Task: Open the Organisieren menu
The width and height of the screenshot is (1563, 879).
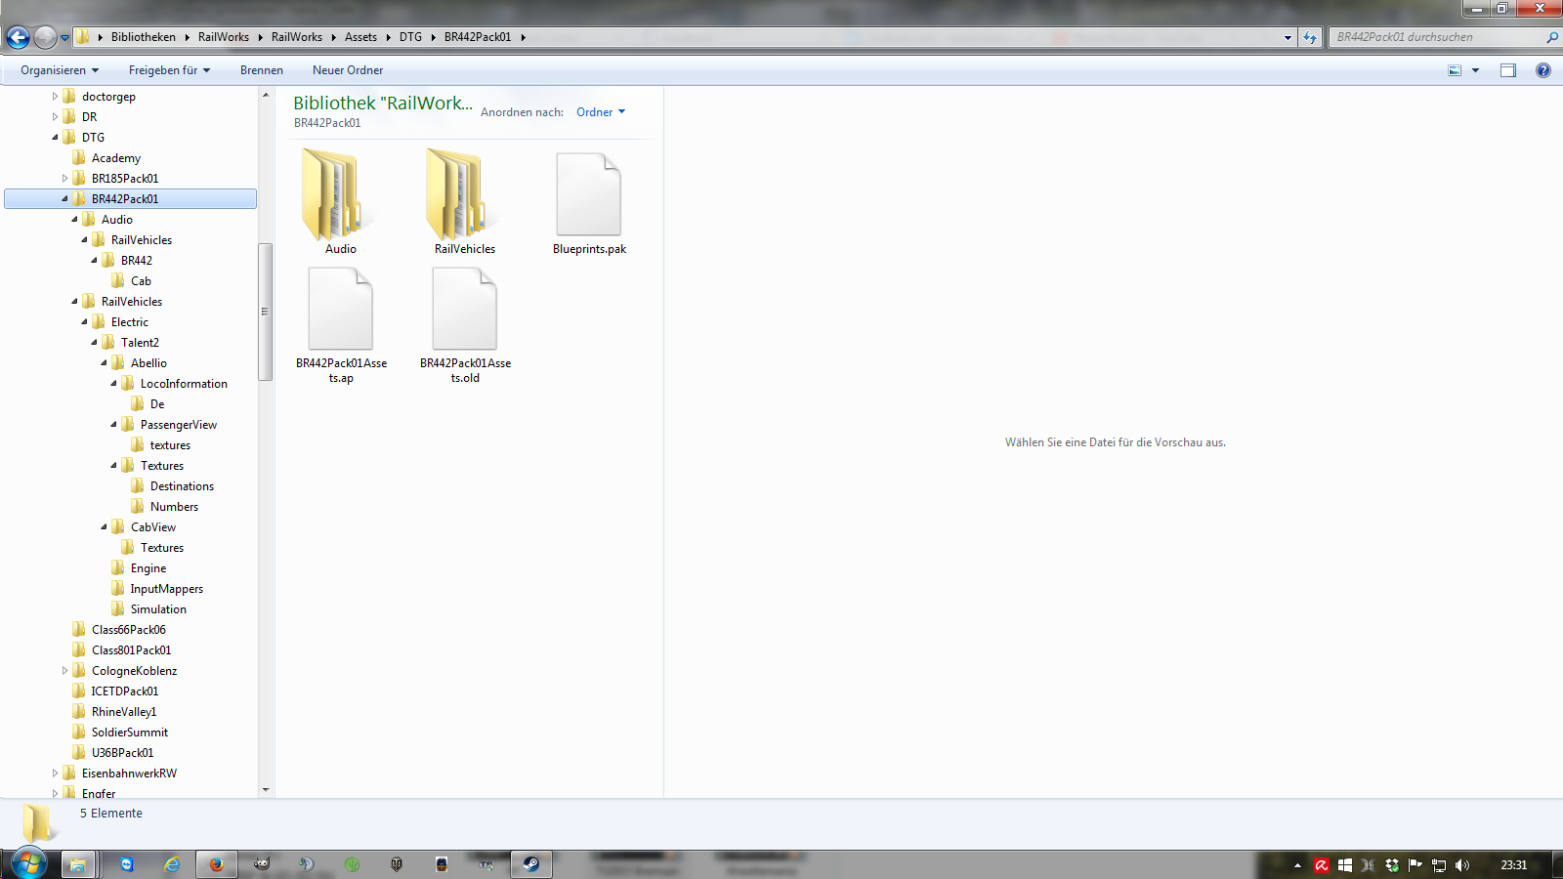Action: [60, 70]
